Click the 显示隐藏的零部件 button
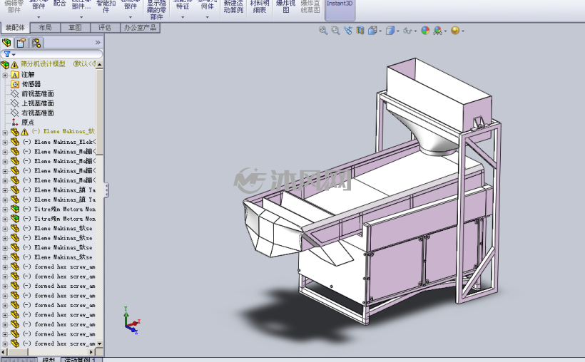 156,9
